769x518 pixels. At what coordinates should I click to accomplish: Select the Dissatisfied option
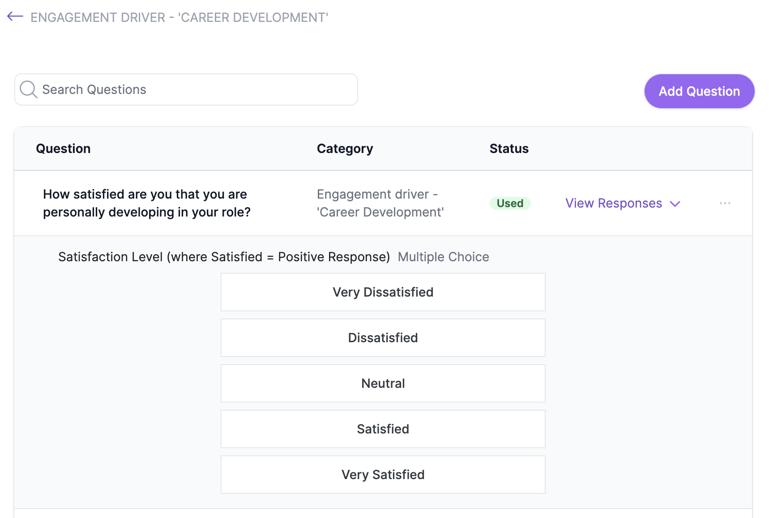click(383, 338)
